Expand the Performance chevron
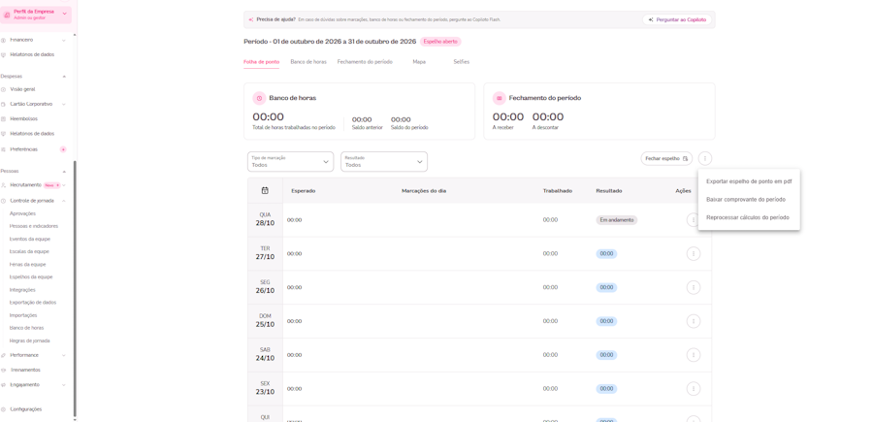Viewport: 873px width, 422px height. tap(63, 355)
